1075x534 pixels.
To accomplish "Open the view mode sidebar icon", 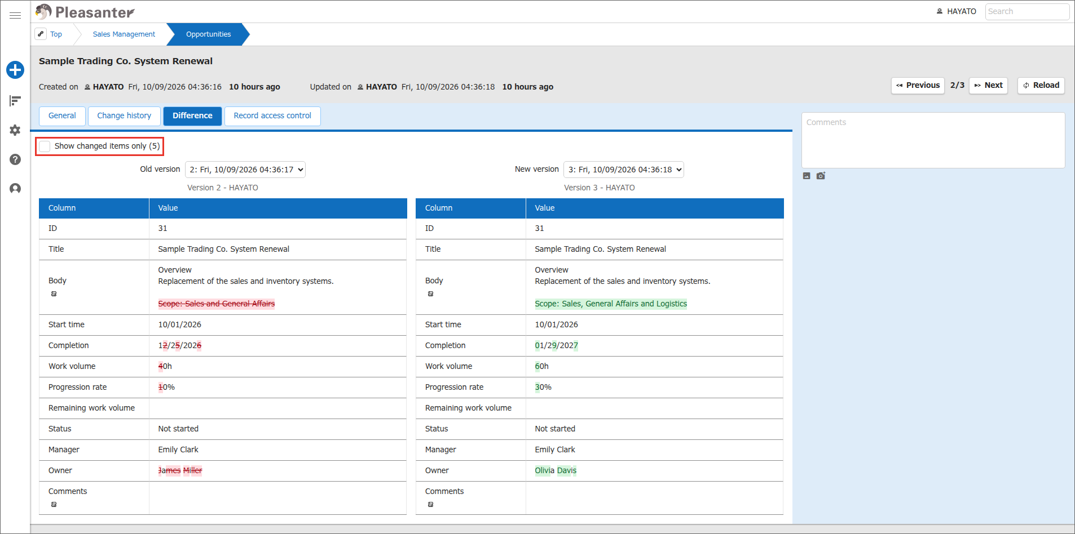I will [x=15, y=101].
